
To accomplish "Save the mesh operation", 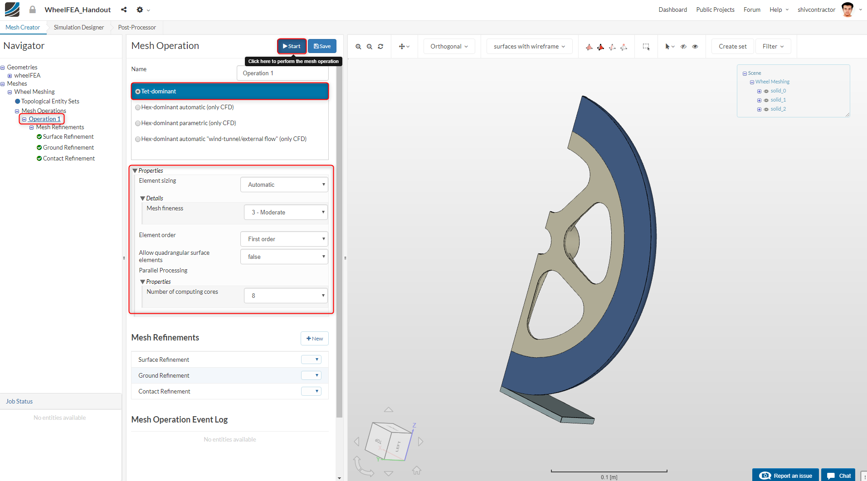I will click(x=322, y=46).
